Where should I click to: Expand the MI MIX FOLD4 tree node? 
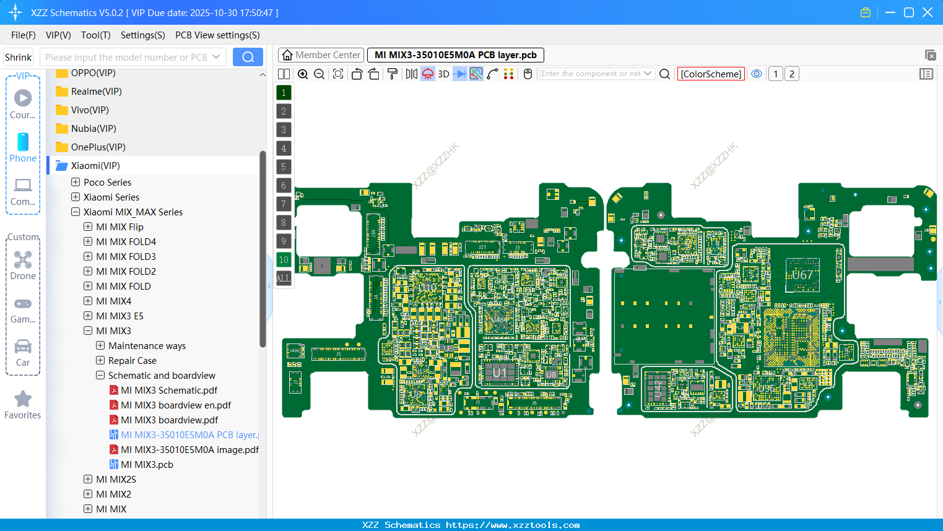(x=88, y=242)
